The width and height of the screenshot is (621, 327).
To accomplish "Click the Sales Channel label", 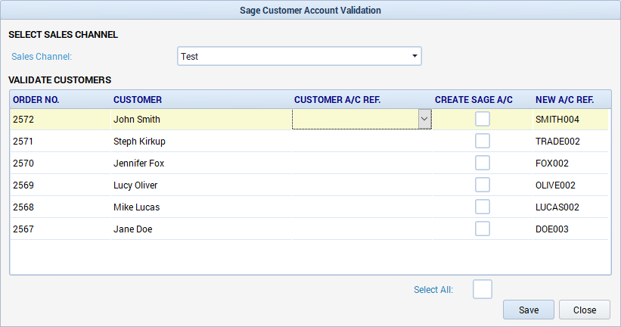I will click(42, 57).
